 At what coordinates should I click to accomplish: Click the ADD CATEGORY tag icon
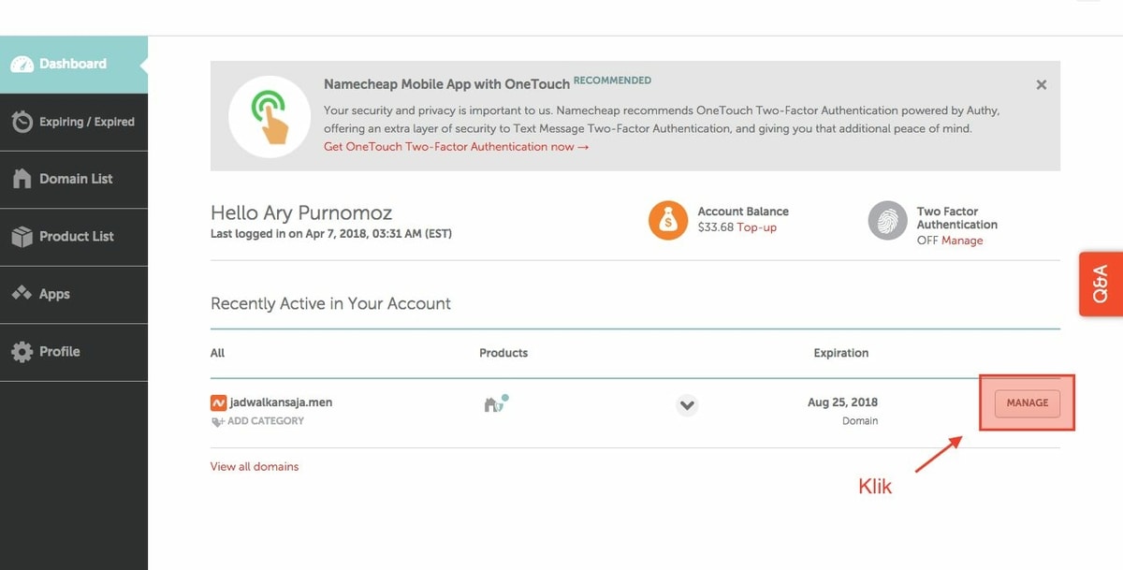218,422
